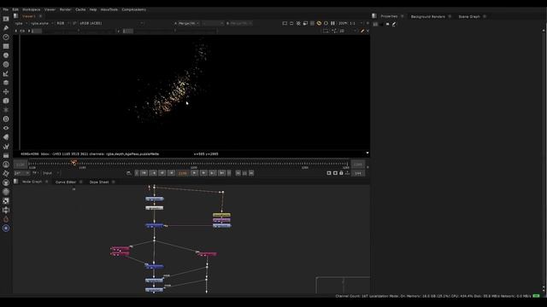Click the capture icon left of playback controls
Screen dimensions: 547x307
129,173
